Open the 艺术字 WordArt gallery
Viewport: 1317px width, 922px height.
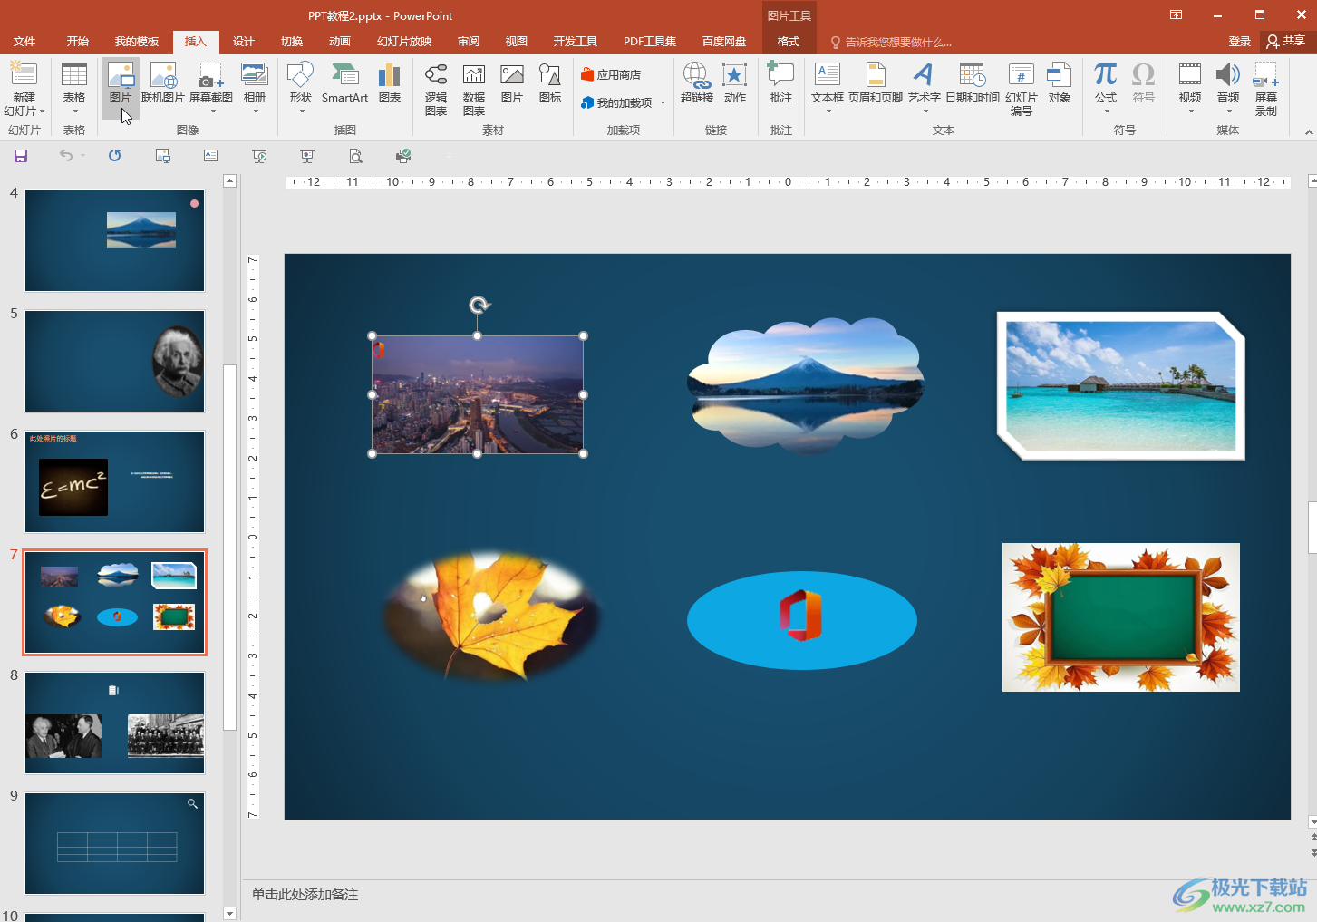925,88
